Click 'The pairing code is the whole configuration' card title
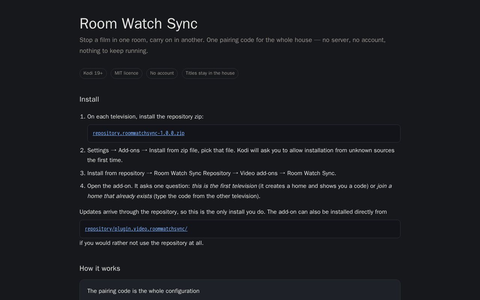Image resolution: width=480 pixels, height=300 pixels. point(143,291)
